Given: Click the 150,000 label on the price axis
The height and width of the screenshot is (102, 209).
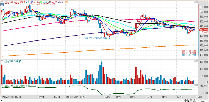Looking at the screenshot, I should [x=204, y=46].
